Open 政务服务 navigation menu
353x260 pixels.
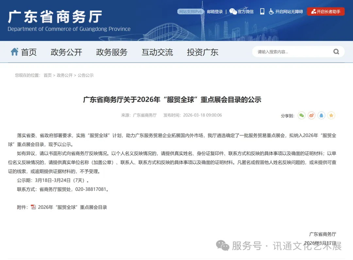point(112,52)
